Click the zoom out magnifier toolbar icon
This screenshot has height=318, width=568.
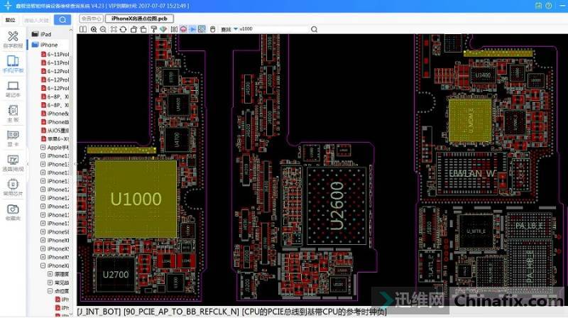103,29
